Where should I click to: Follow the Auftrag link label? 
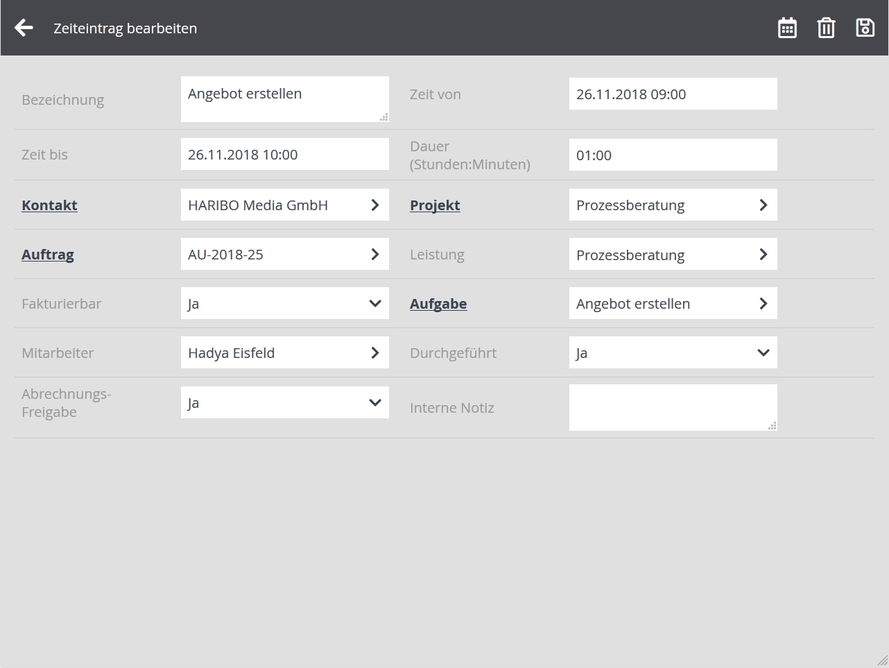[48, 255]
